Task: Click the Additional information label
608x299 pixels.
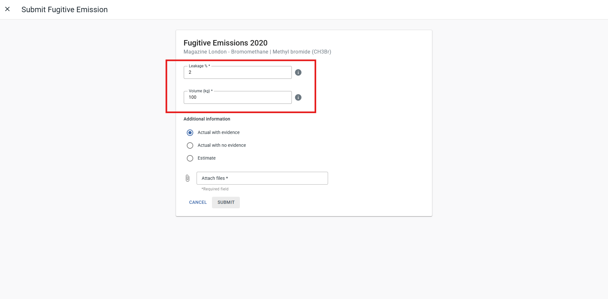Action: point(207,119)
